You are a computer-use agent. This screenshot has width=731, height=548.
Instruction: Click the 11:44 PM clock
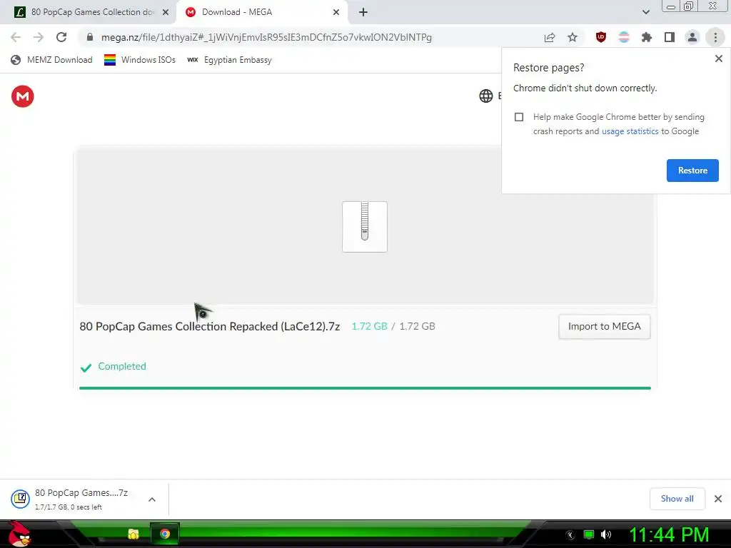pos(669,534)
